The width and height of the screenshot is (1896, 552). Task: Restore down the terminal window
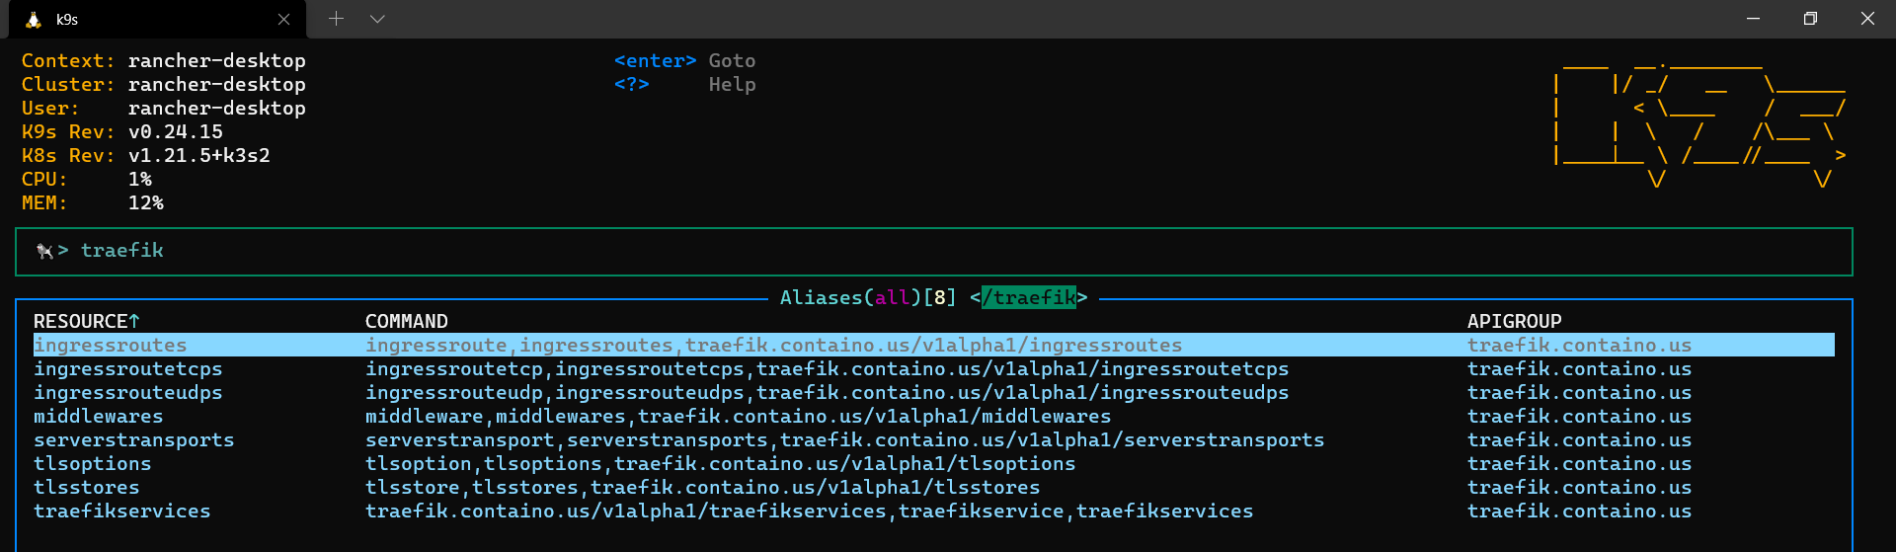click(1810, 19)
